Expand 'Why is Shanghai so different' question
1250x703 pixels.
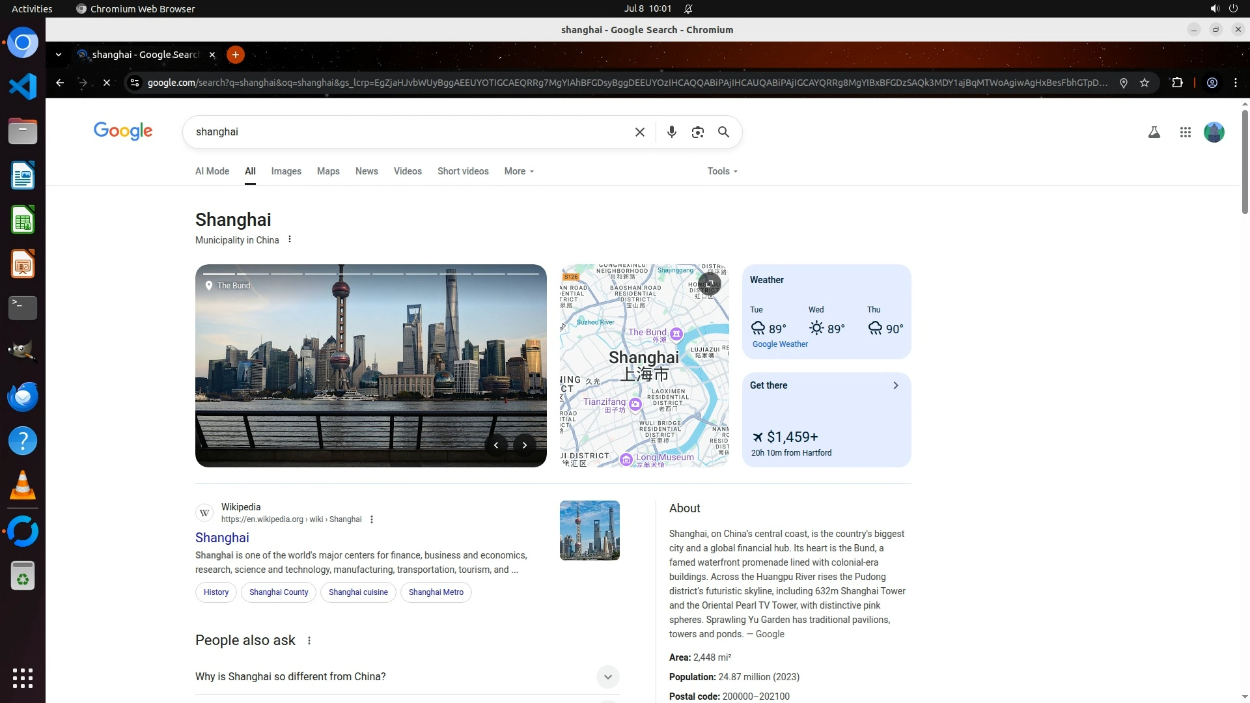pyautogui.click(x=607, y=677)
